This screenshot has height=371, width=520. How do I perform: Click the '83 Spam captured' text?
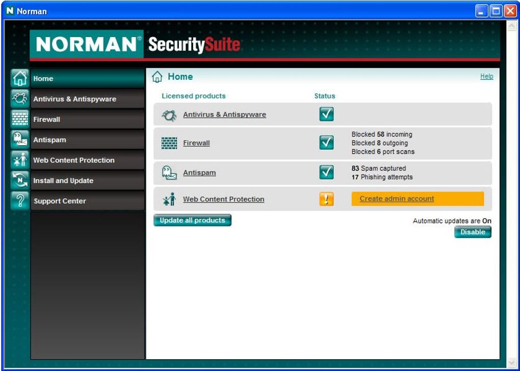[x=379, y=168]
